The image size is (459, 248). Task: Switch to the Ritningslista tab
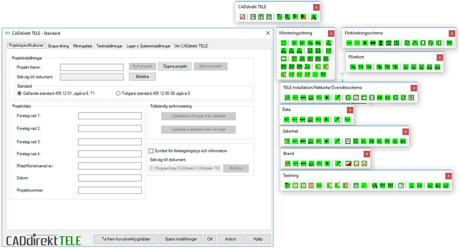click(82, 46)
